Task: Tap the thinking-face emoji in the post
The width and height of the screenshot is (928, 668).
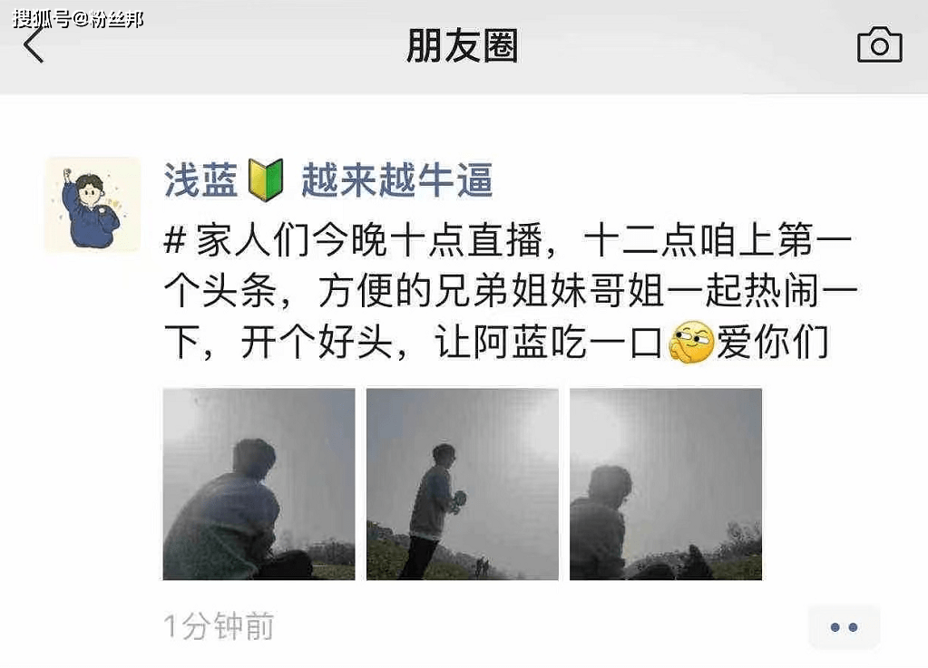Action: (x=690, y=343)
